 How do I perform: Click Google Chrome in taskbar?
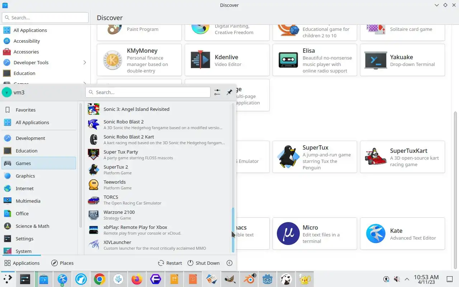click(100, 279)
